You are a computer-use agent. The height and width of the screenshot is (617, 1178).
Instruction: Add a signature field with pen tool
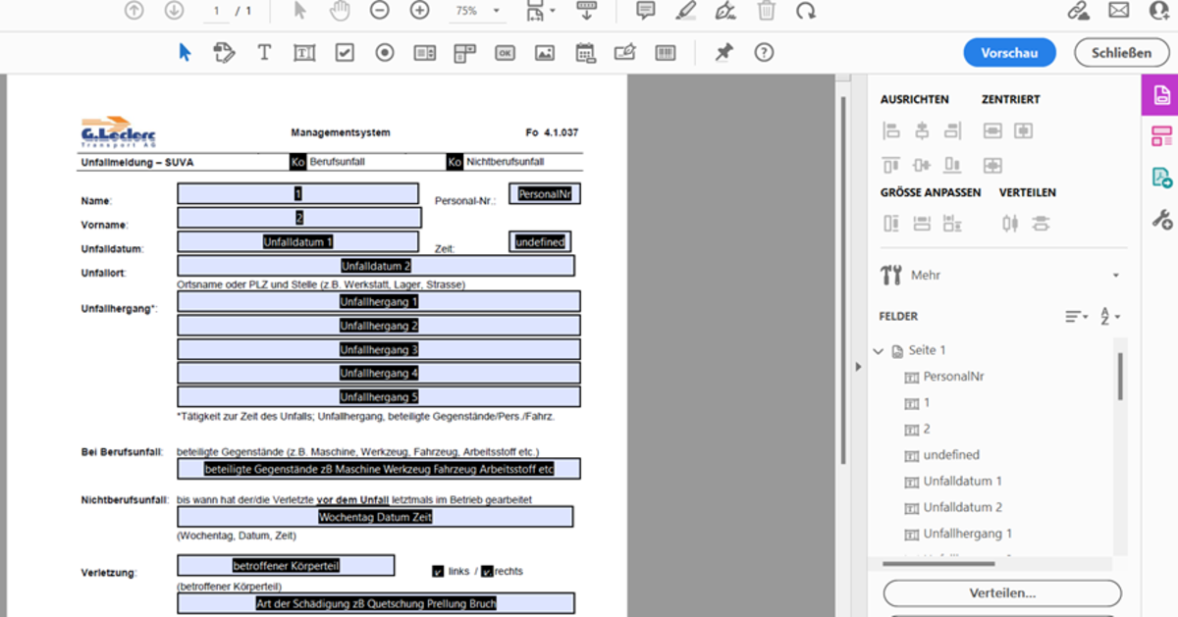click(x=625, y=53)
